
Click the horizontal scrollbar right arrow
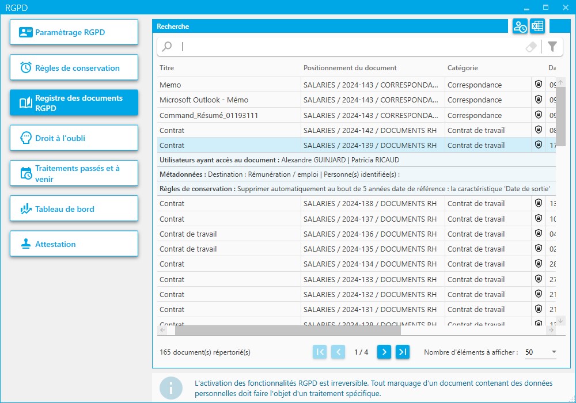[x=551, y=330]
